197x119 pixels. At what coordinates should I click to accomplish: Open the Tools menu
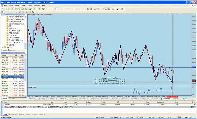click(30, 6)
